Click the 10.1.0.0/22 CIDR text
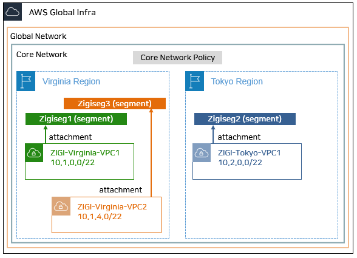 [73, 163]
